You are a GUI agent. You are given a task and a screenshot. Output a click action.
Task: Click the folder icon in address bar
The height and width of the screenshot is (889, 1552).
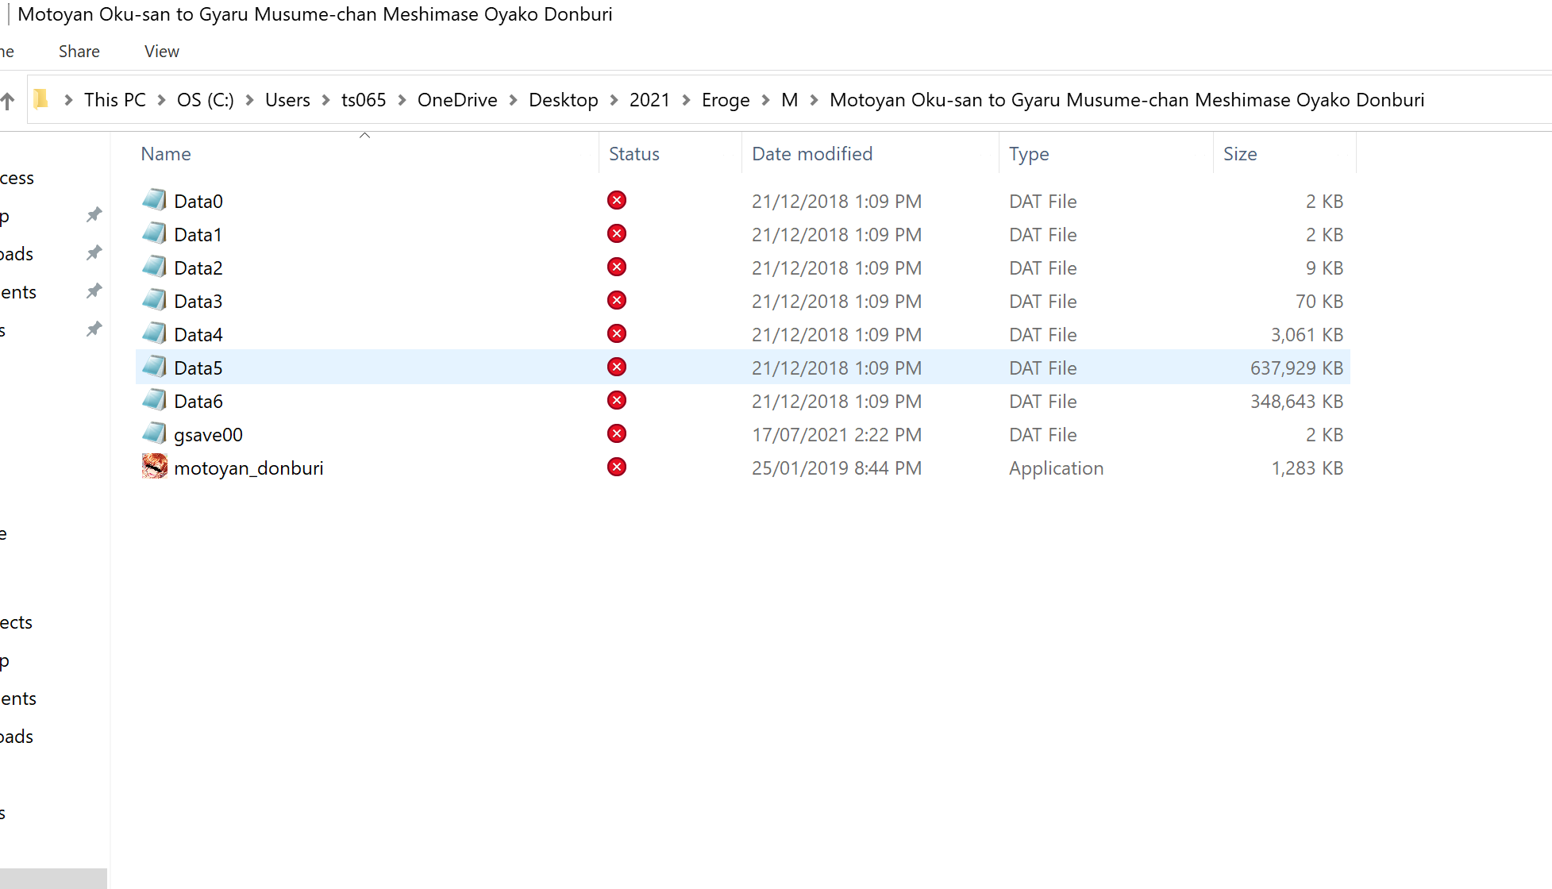tap(41, 99)
